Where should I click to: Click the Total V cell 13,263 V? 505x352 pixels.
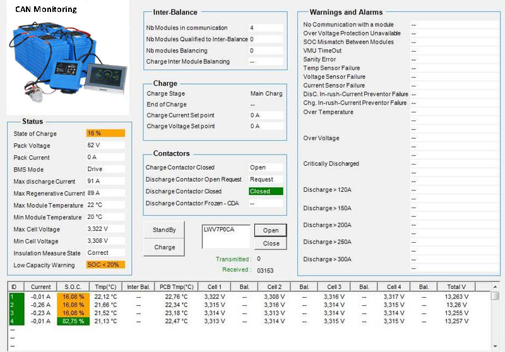(456, 296)
